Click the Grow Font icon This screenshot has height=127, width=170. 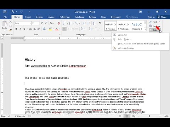[41, 23]
